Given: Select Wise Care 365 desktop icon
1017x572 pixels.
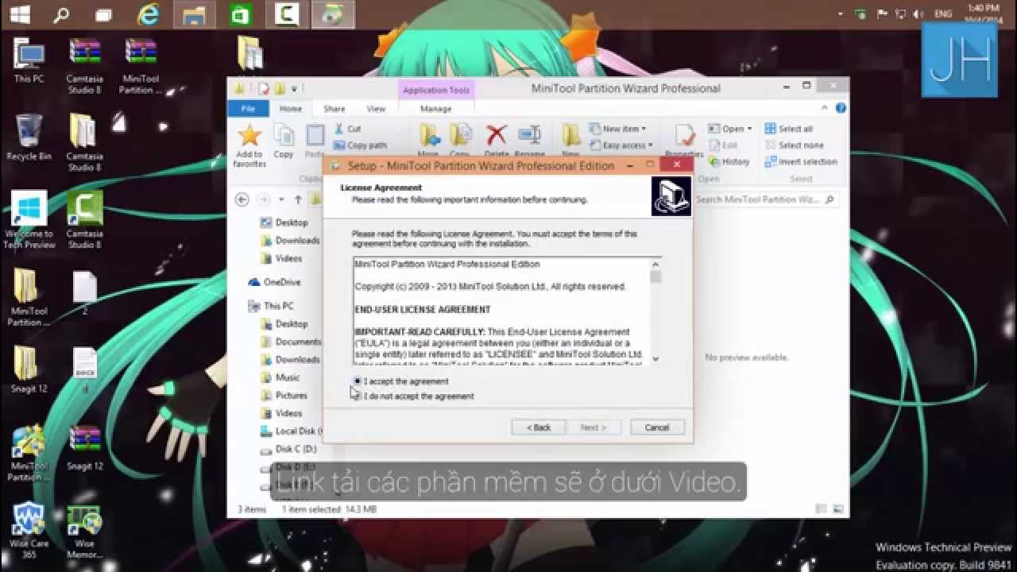Looking at the screenshot, I should (x=29, y=530).
